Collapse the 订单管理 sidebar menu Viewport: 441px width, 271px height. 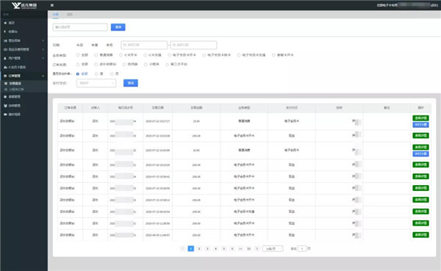tap(24, 76)
